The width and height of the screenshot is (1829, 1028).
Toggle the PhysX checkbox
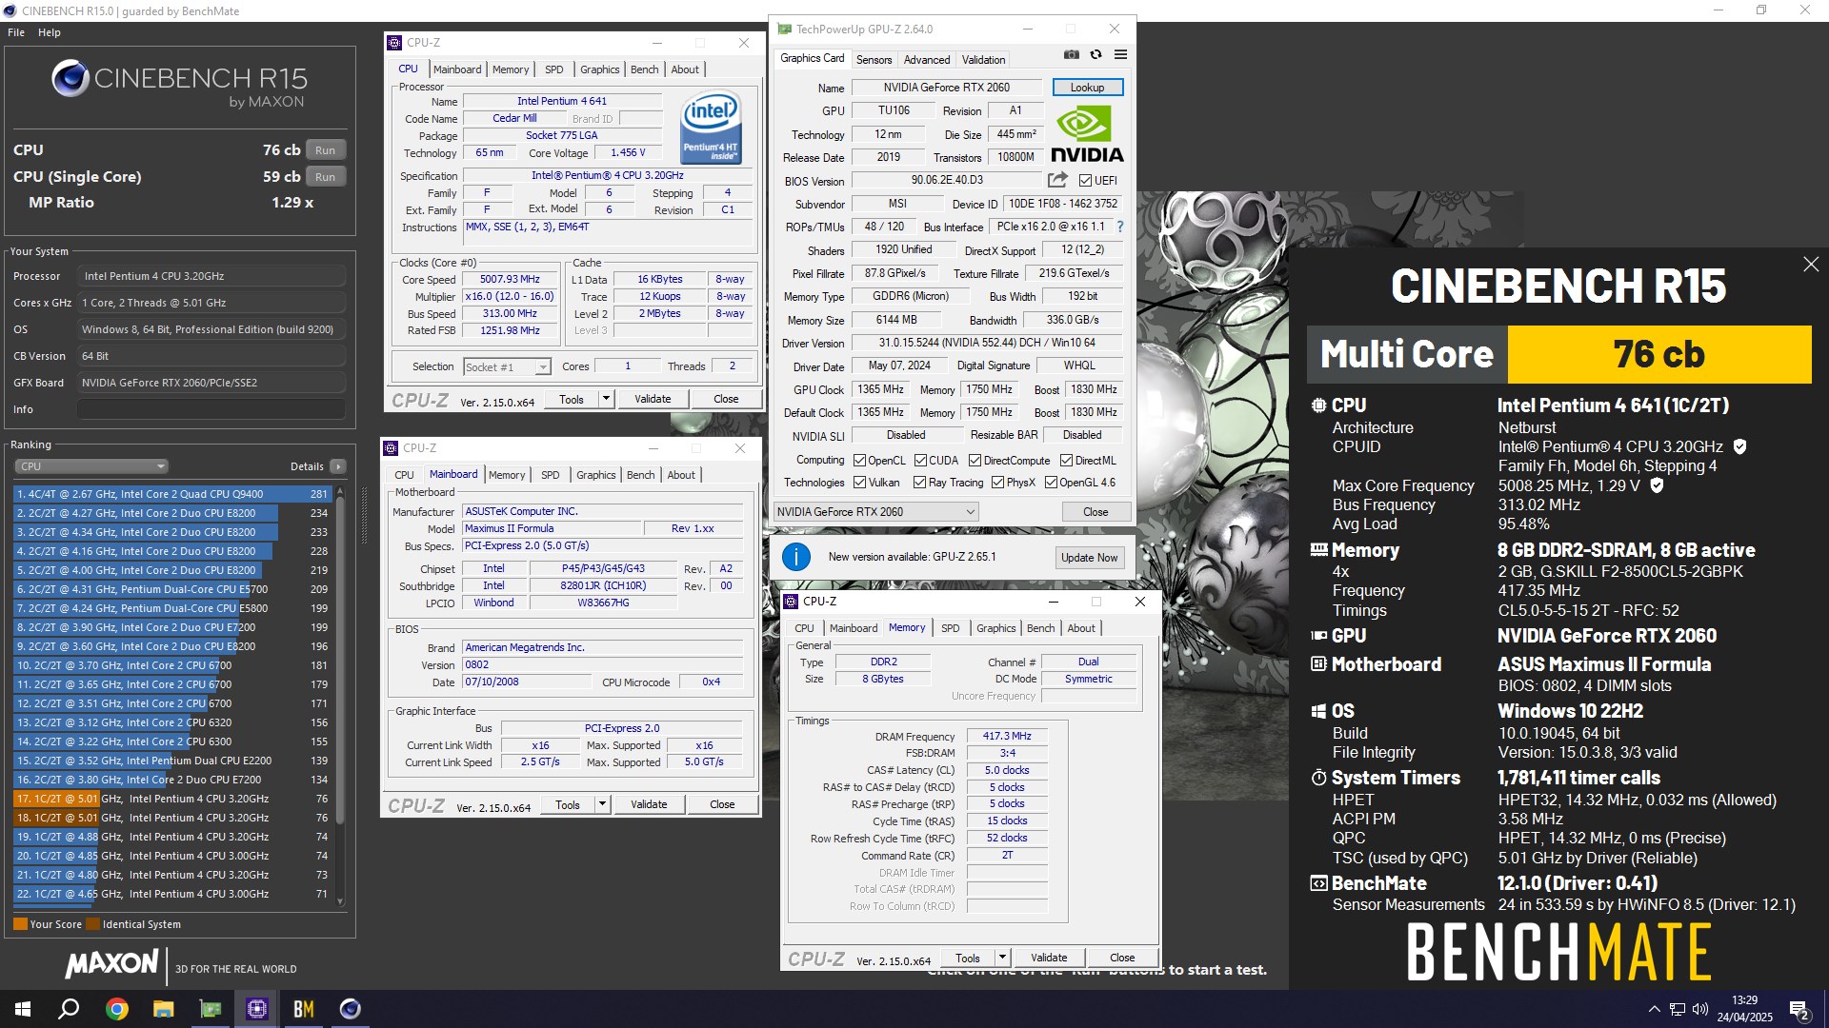click(997, 483)
